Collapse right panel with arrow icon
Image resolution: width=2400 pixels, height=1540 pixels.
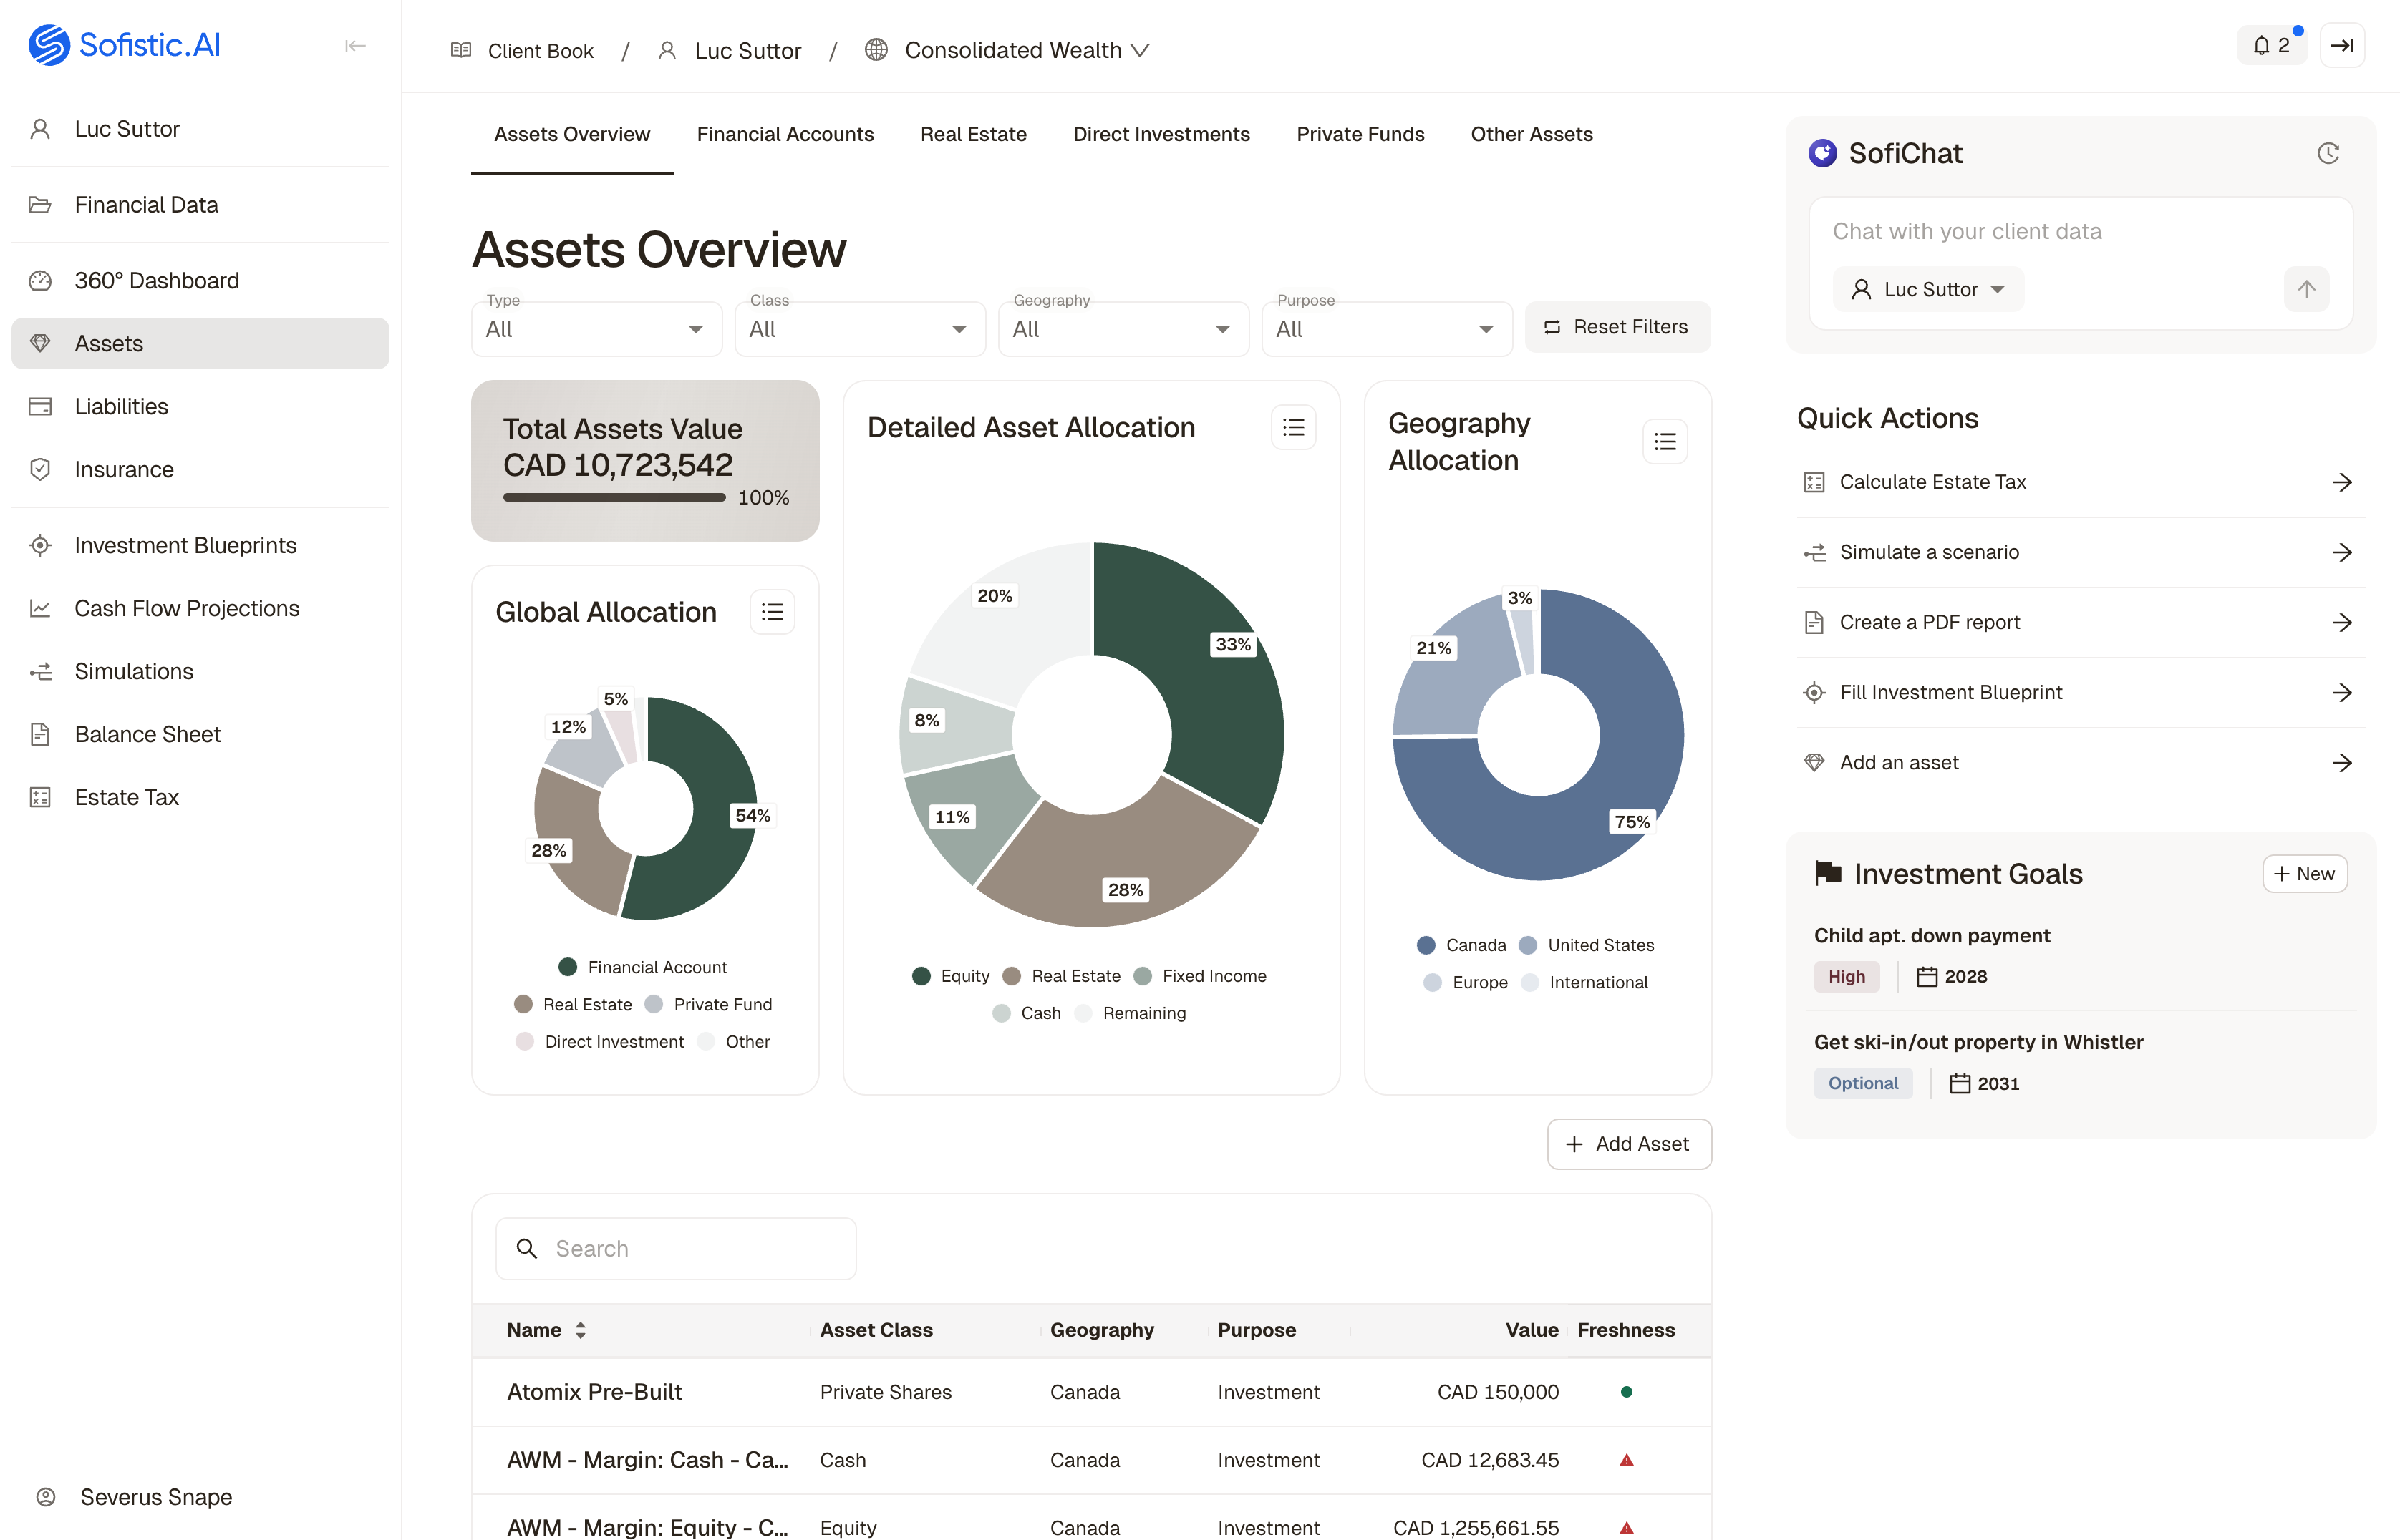pyautogui.click(x=2341, y=46)
